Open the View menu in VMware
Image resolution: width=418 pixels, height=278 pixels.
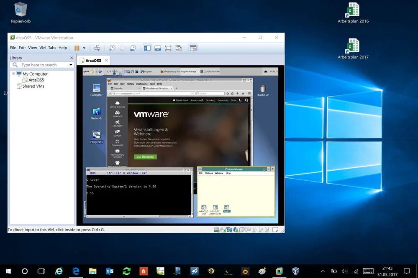[x=33, y=48]
